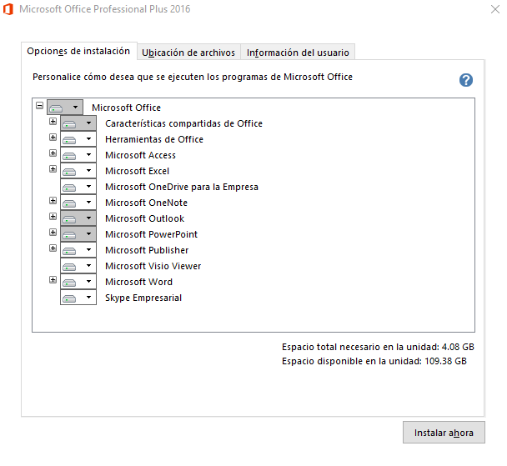Open install options dropdown for Microsoft Word
Screen dimensions: 507x466
tap(78, 282)
